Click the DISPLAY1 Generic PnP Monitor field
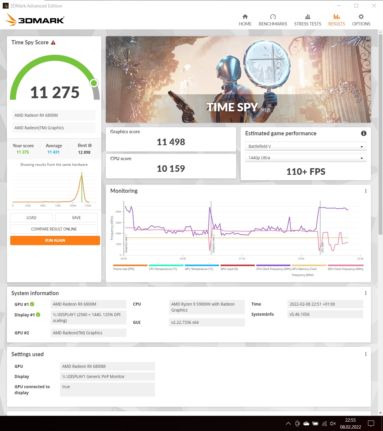The image size is (383, 431). click(x=107, y=377)
